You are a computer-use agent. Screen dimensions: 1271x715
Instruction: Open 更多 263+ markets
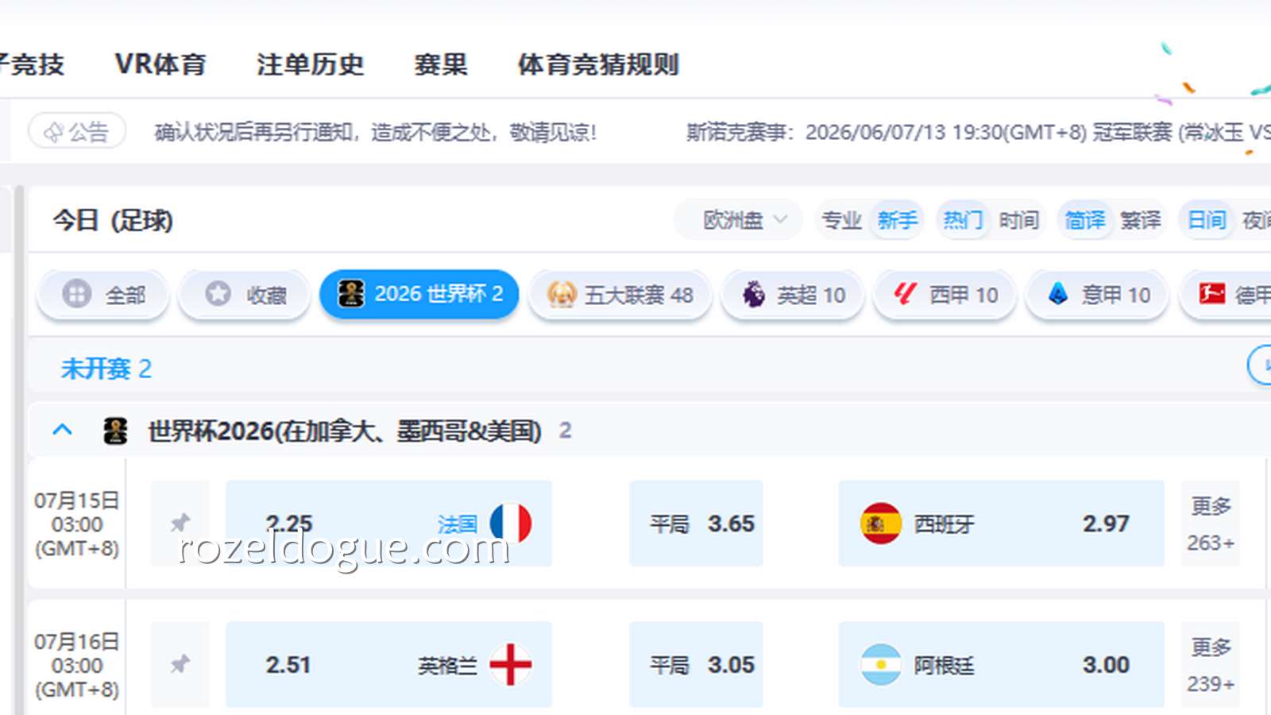[x=1211, y=523]
